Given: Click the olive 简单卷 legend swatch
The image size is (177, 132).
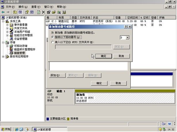Looking at the screenshot, I should pos(68,119).
